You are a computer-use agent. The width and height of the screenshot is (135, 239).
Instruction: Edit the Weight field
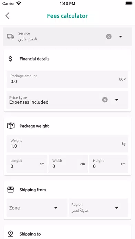click(67, 144)
